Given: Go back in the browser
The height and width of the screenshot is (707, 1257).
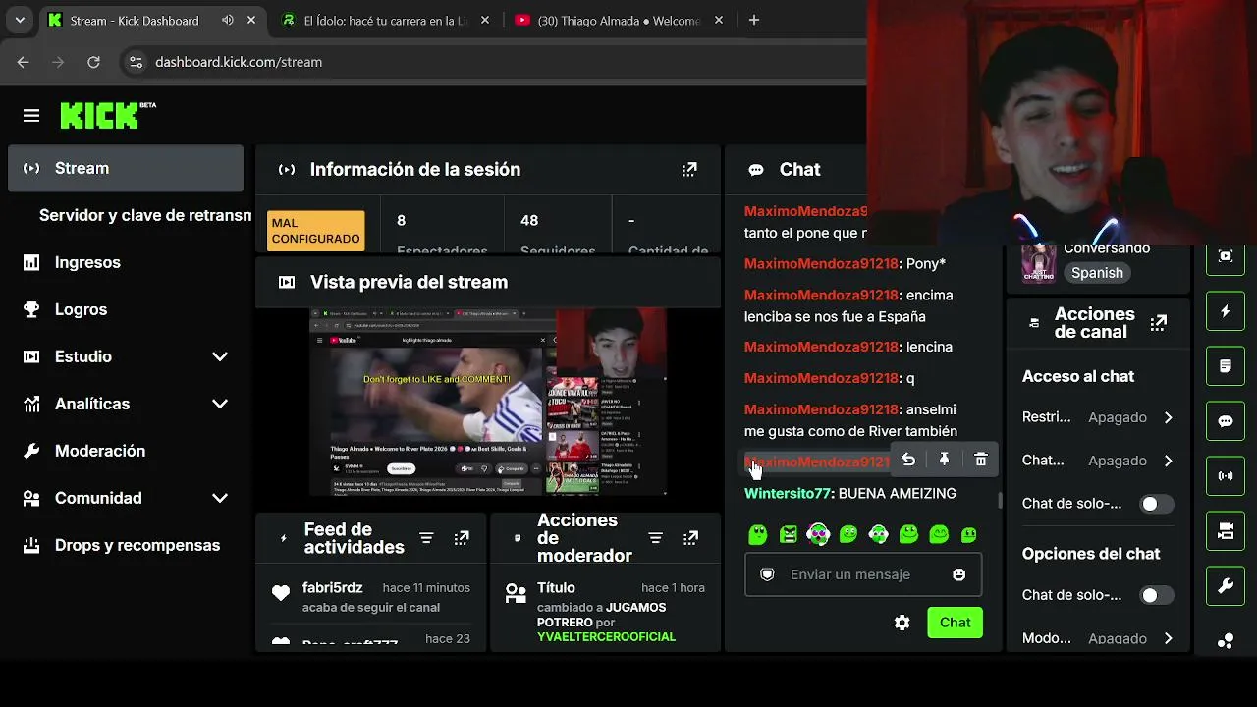Looking at the screenshot, I should (x=23, y=62).
